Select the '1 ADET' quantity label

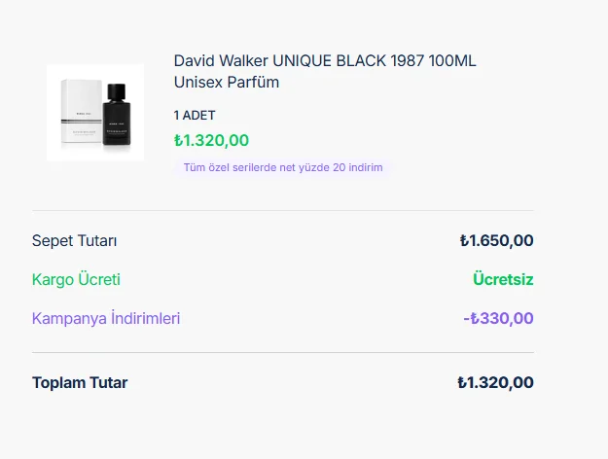195,115
